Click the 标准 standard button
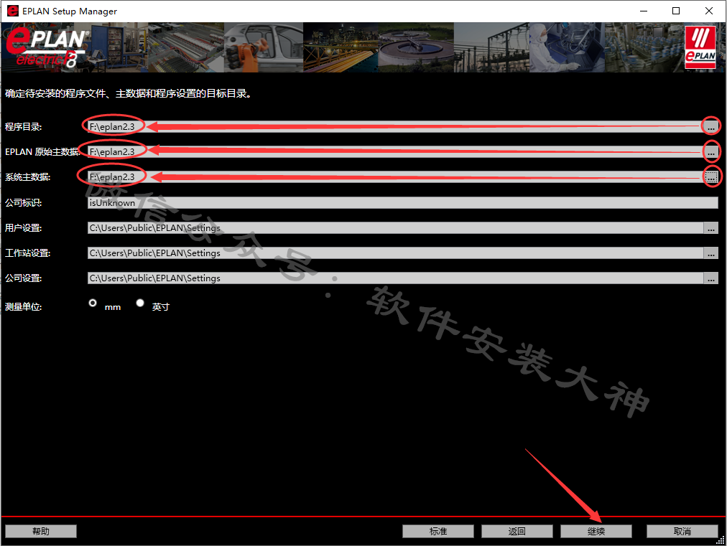 click(x=438, y=531)
